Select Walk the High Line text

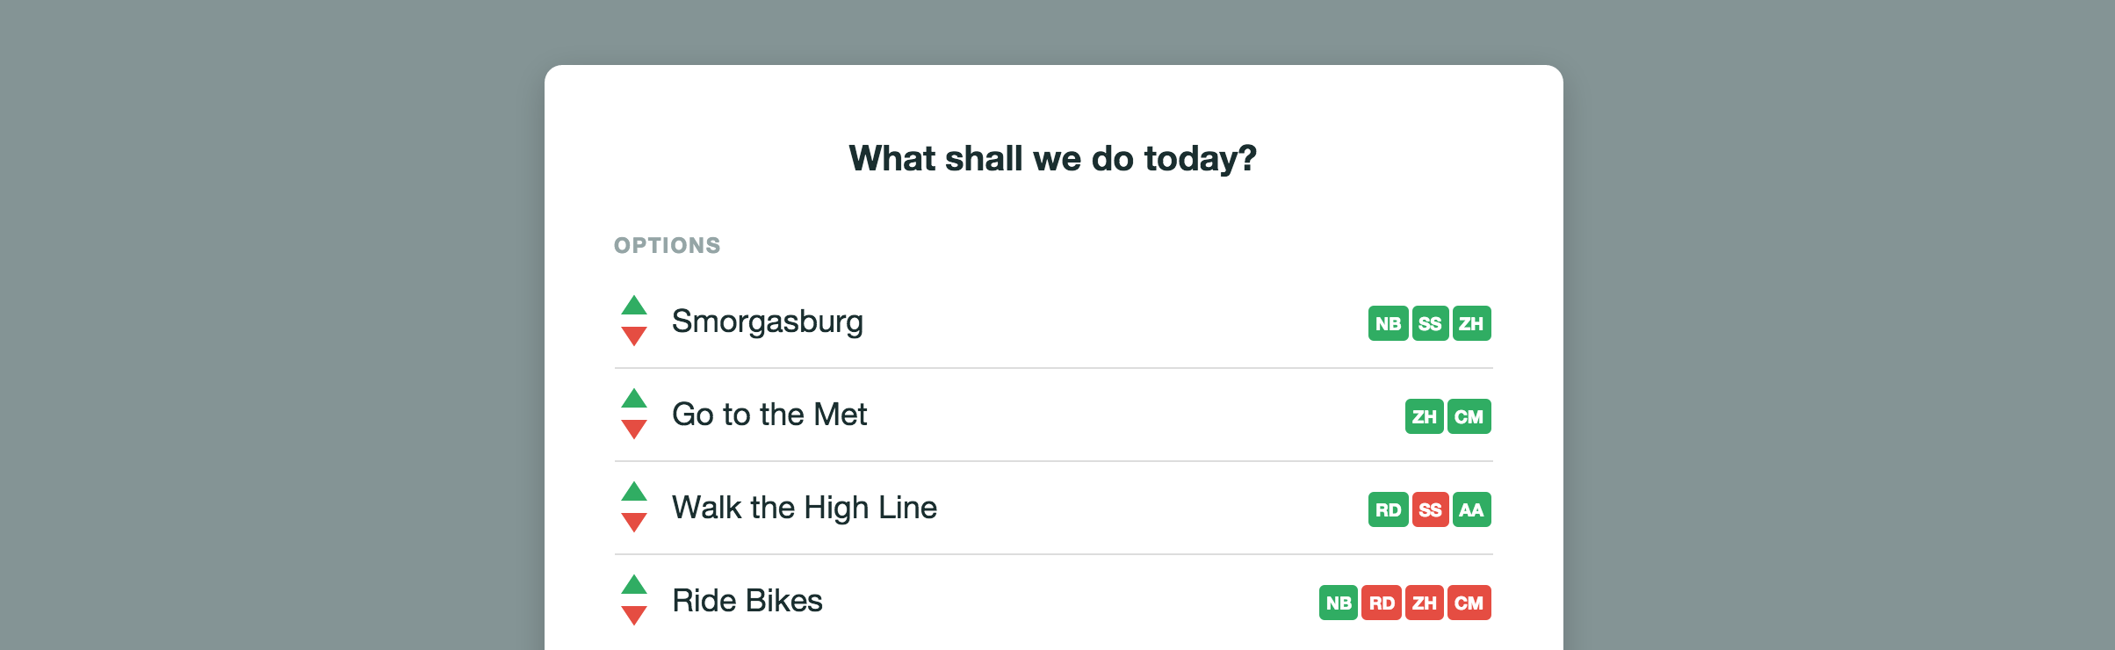tap(804, 508)
